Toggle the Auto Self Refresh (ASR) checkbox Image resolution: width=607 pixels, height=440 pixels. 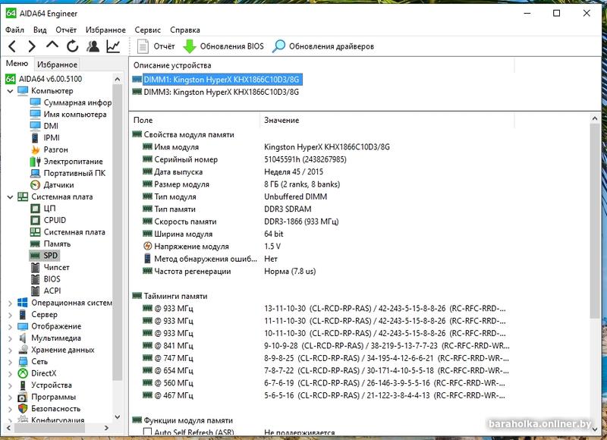pos(147,432)
